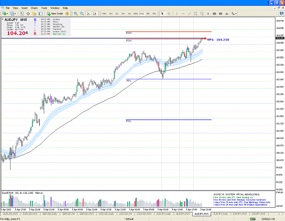This screenshot has height=221, width=285.
Task: Open the Window menu
Action: coord(55,8)
